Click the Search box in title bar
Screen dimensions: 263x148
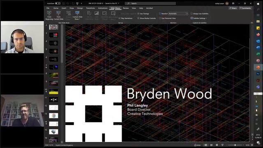pyautogui.click(x=150, y=3)
